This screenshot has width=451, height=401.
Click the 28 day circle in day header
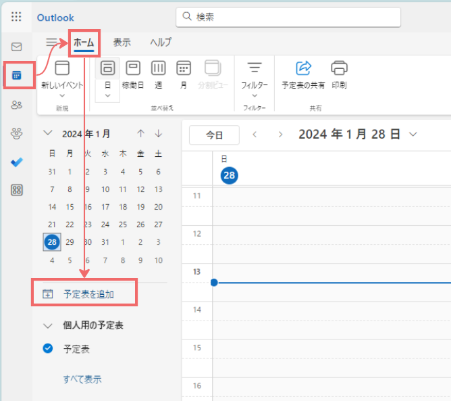[230, 175]
